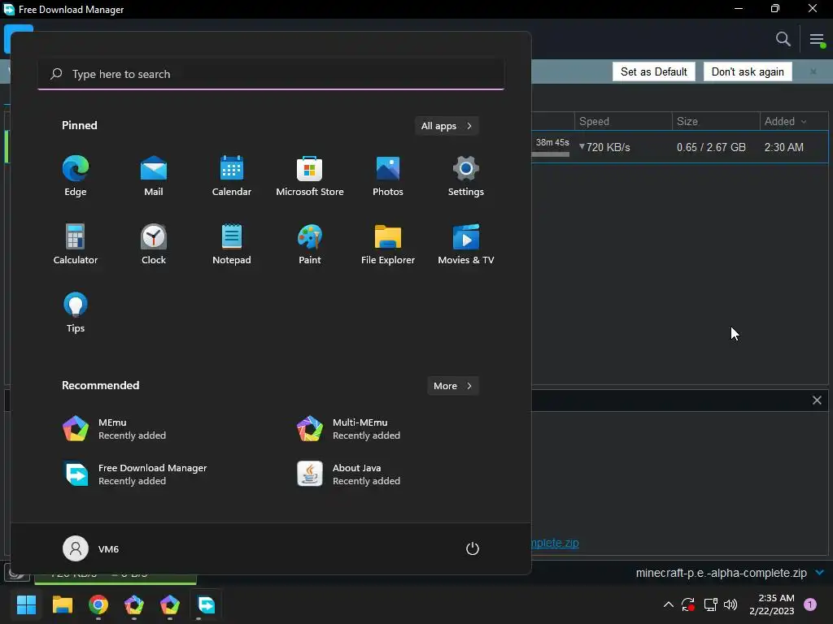Screen dimensions: 833x624
Task: Open the network tray icon
Action: click(x=710, y=604)
